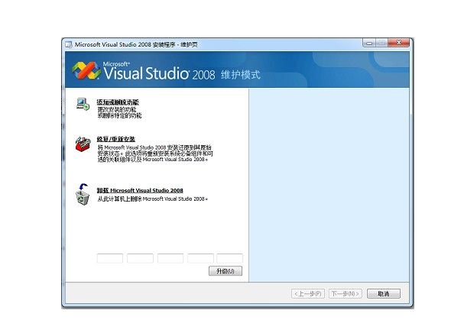Viewport: 464px width, 323px height.
Task: Click the 上一步(P) button
Action: pos(308,294)
